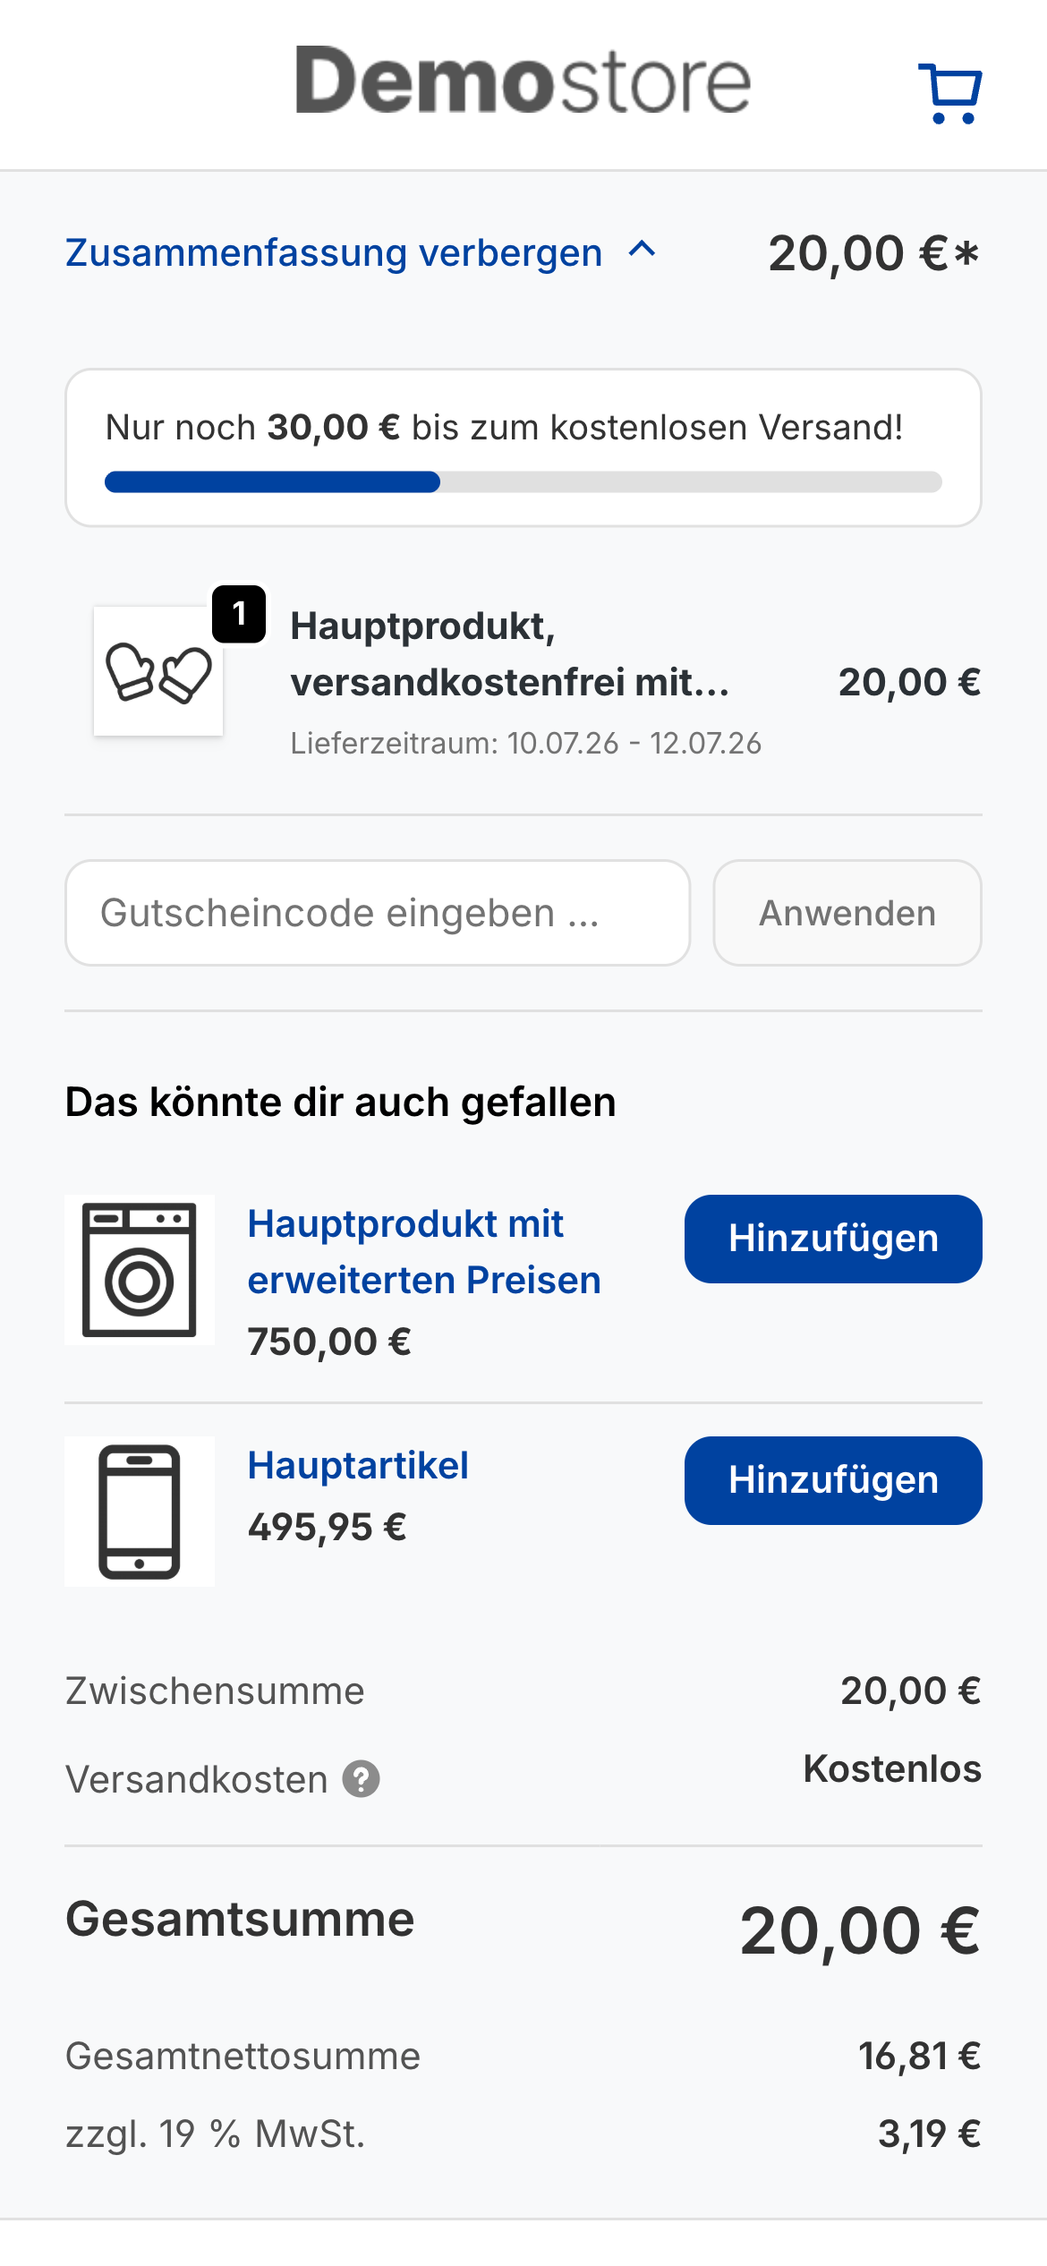Viewport: 1047px width, 2266px height.
Task: Click the free shipping progress bar
Action: (523, 482)
